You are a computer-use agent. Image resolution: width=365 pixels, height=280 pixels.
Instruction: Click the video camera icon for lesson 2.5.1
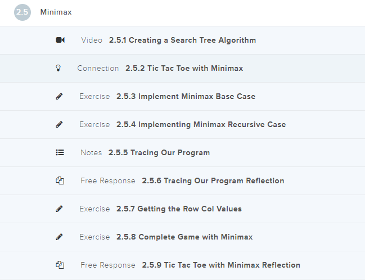pyautogui.click(x=60, y=40)
